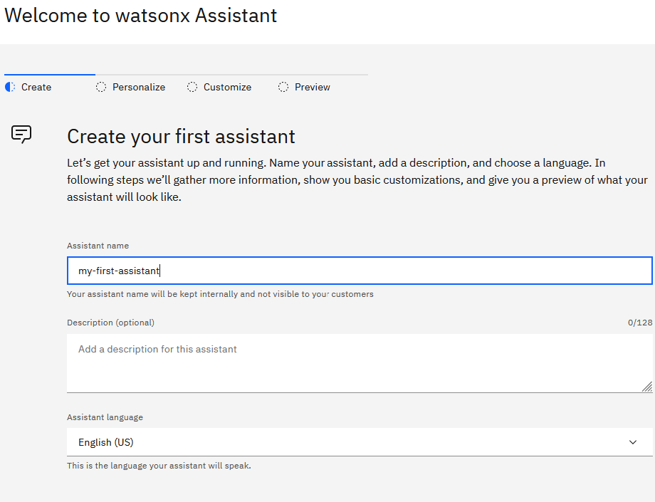Click the description box resize handle
Screen dimensions: 655x502
coord(646,387)
